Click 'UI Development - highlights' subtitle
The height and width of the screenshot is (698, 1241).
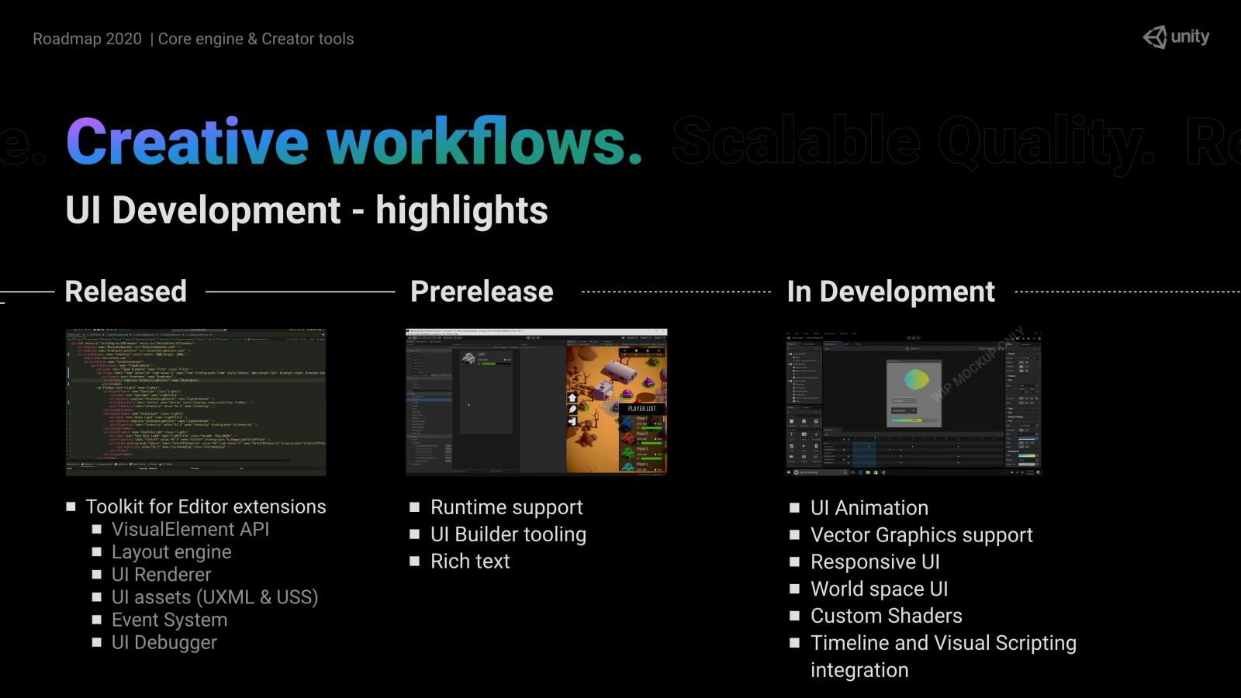306,210
